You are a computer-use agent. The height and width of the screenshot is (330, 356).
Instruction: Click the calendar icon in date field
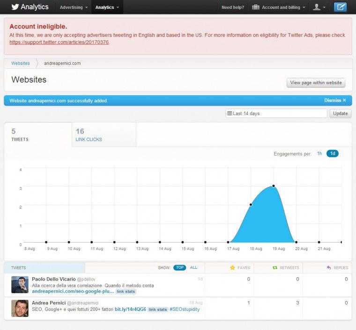230,113
